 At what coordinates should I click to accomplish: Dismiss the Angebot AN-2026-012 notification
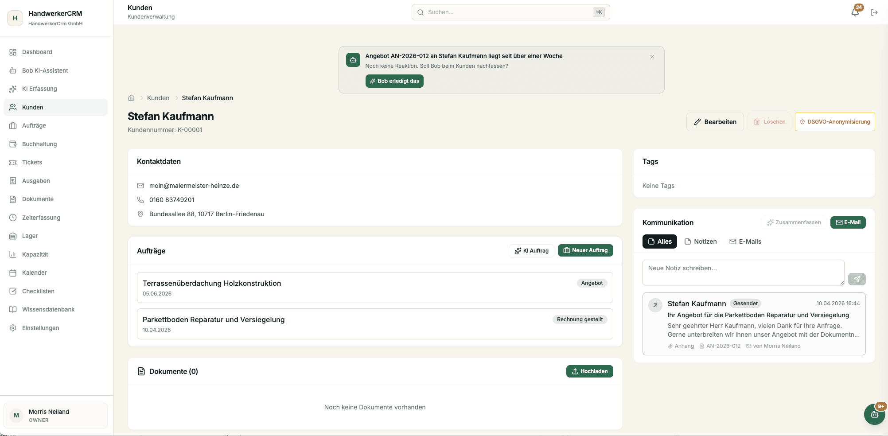(x=652, y=57)
